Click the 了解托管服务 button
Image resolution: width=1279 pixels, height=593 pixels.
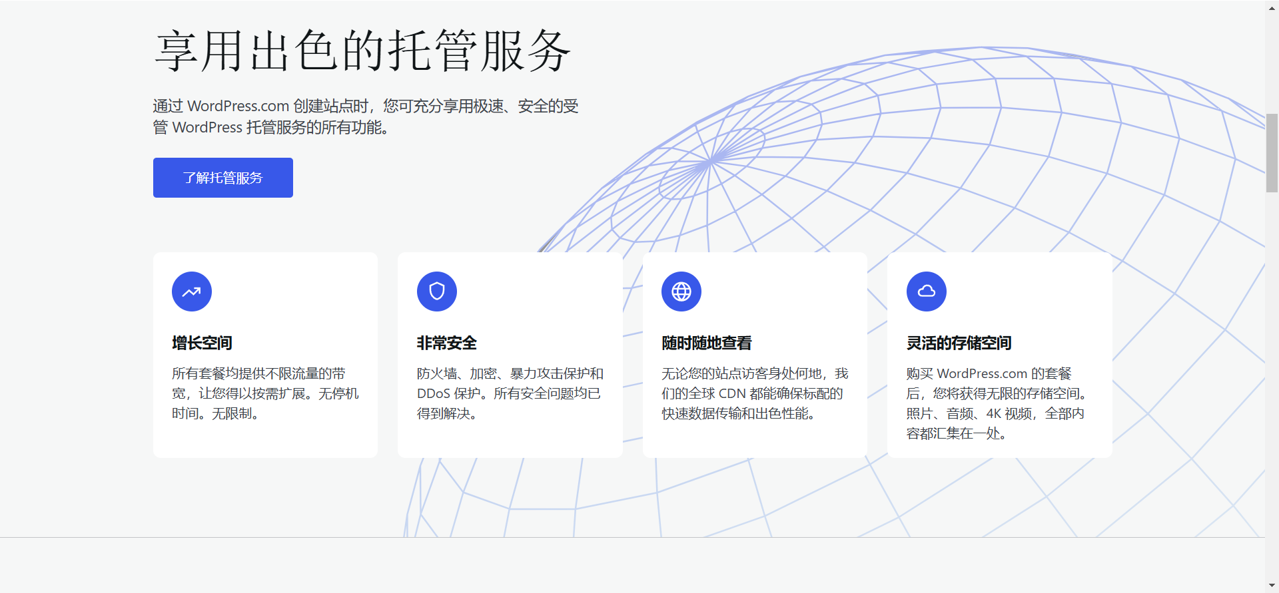coord(222,178)
